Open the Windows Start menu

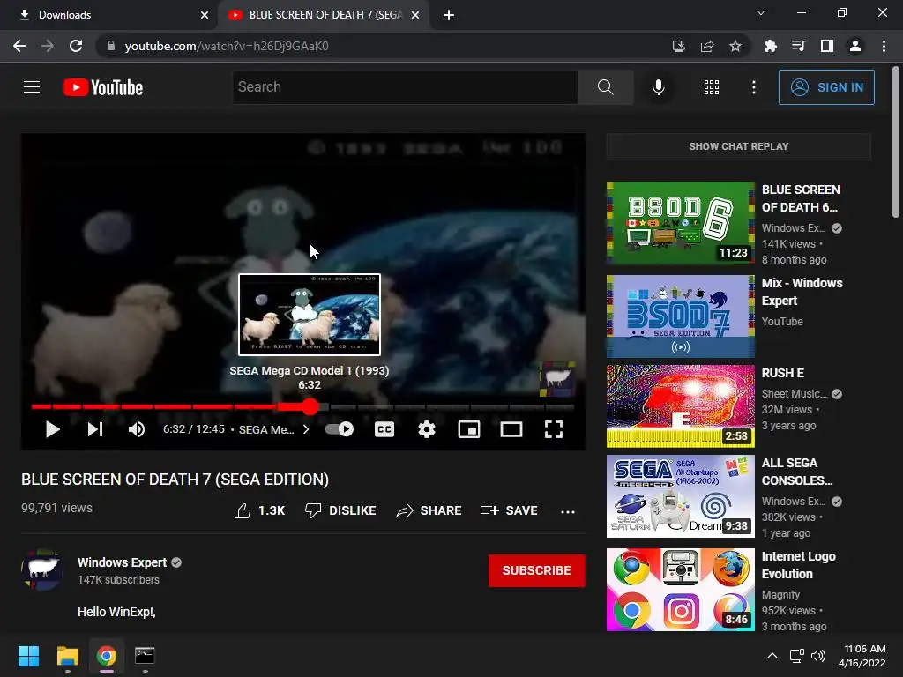28,656
